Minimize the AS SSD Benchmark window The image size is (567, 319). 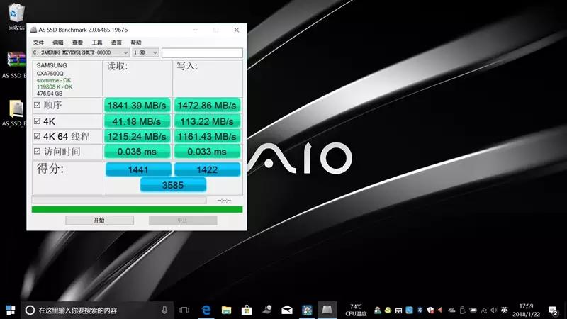[196, 30]
